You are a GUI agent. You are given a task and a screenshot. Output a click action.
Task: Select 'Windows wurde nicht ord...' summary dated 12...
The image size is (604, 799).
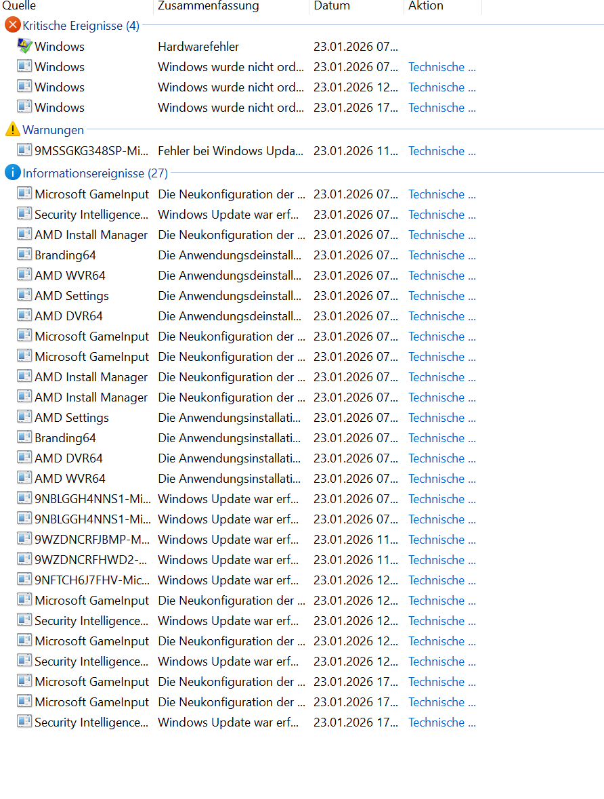coord(231,87)
